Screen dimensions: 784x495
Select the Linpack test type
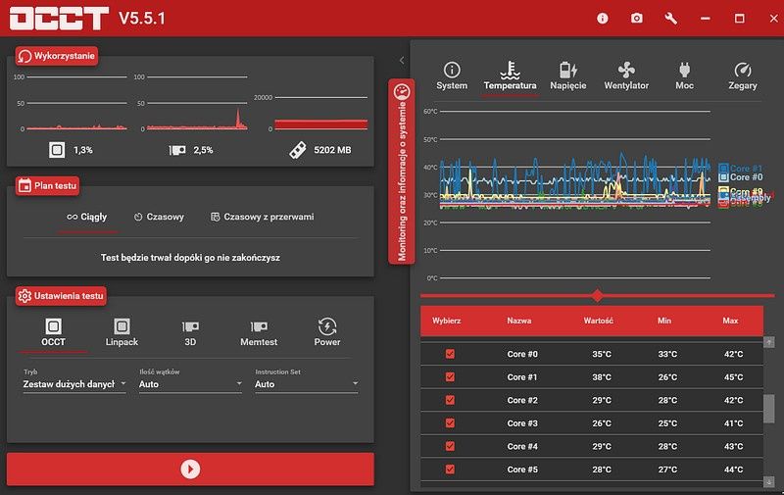pyautogui.click(x=122, y=332)
